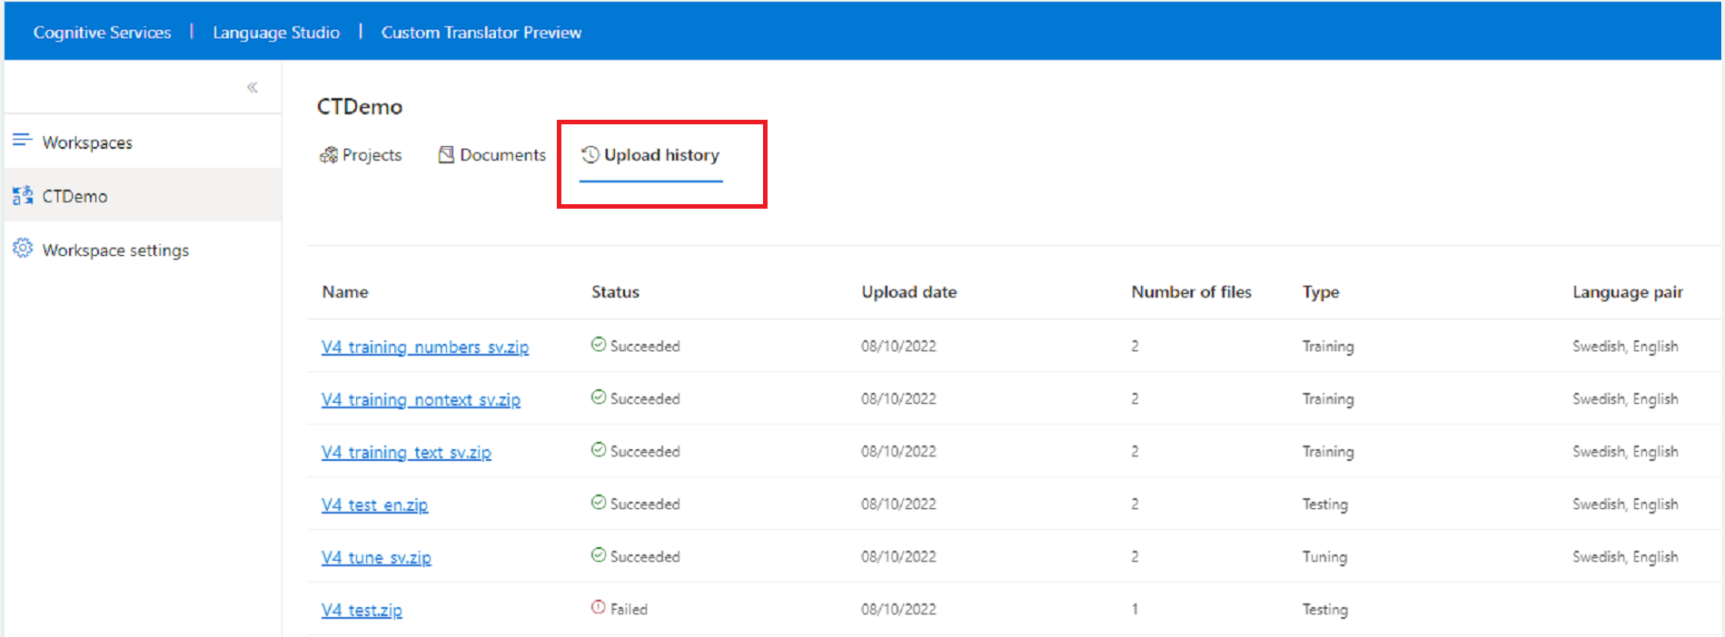The width and height of the screenshot is (1725, 637).
Task: Select the Upload history tab
Action: pos(651,155)
